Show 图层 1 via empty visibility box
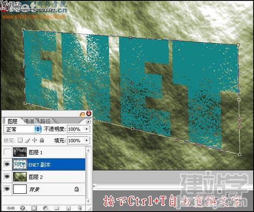Viewport: 254px width, 212px height. tap(7, 152)
